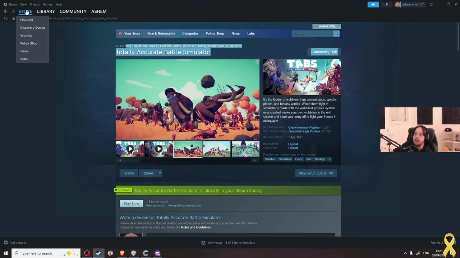Select the highlighted mammoth screenshot thumbnail
The width and height of the screenshot is (460, 258).
188,149
